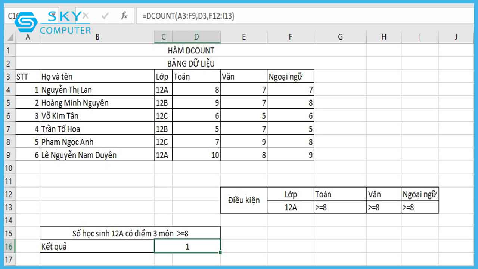478x269 pixels.
Task: Click the cell "Võ Kim Tân"
Action: (x=97, y=115)
